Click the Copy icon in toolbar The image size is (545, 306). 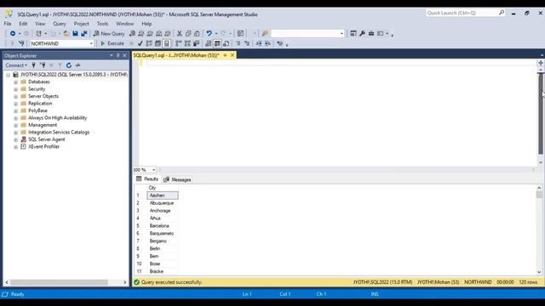(188, 34)
